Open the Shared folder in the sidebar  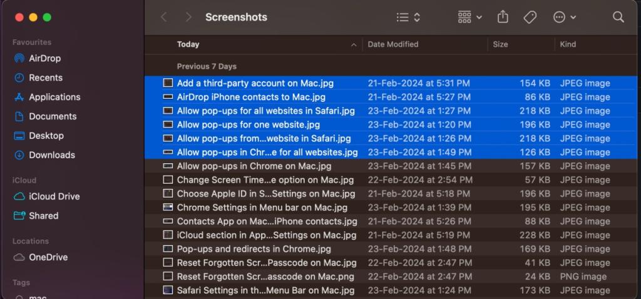click(36, 216)
